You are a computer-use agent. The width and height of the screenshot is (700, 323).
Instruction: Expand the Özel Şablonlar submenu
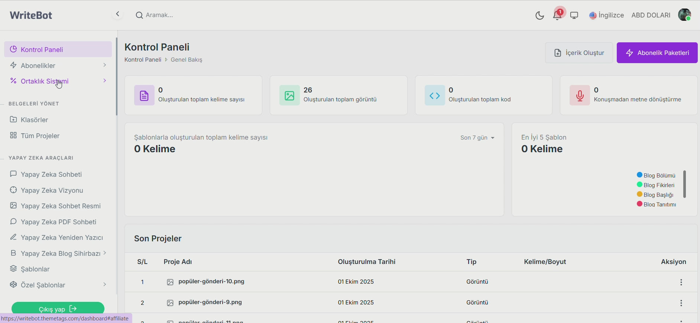58,285
